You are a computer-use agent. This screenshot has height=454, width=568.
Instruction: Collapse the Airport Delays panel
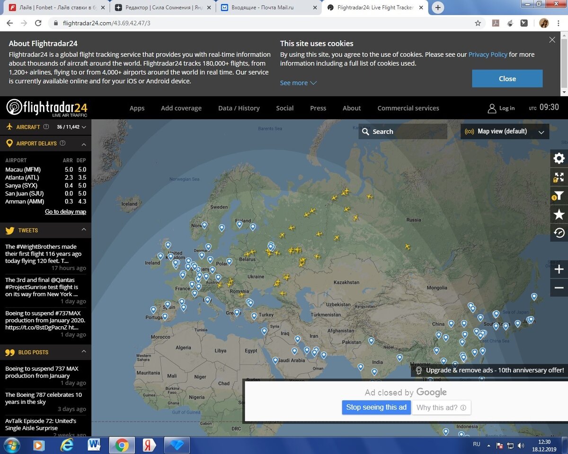84,144
